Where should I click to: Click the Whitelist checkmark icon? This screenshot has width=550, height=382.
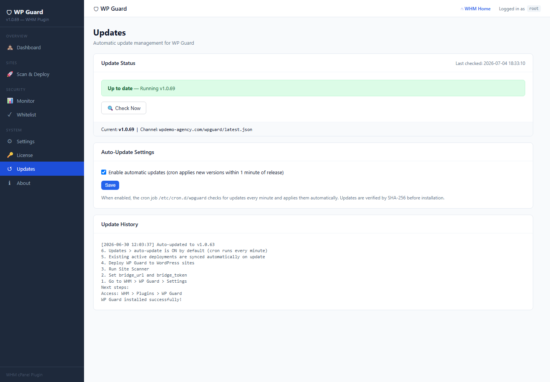10,115
